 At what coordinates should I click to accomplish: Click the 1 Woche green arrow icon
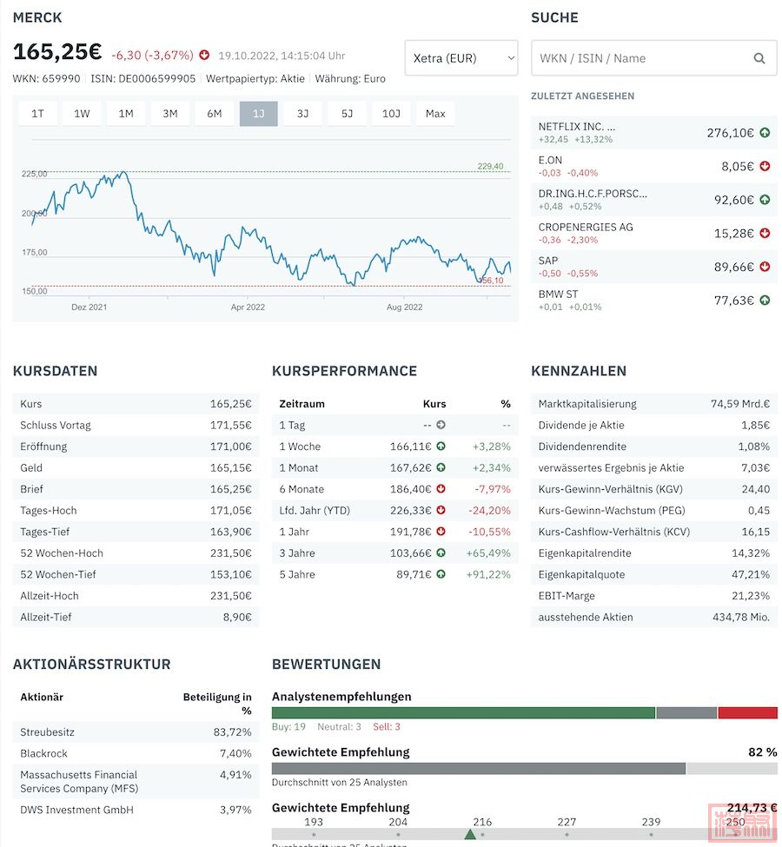(441, 447)
